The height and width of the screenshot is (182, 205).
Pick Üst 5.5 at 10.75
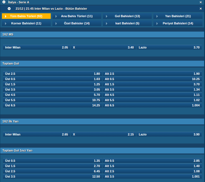click(x=52, y=100)
